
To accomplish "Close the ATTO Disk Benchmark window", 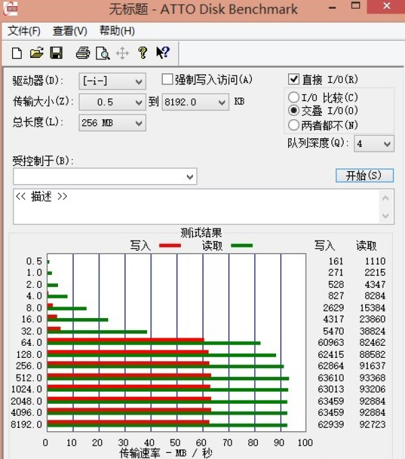I will pos(386,6).
